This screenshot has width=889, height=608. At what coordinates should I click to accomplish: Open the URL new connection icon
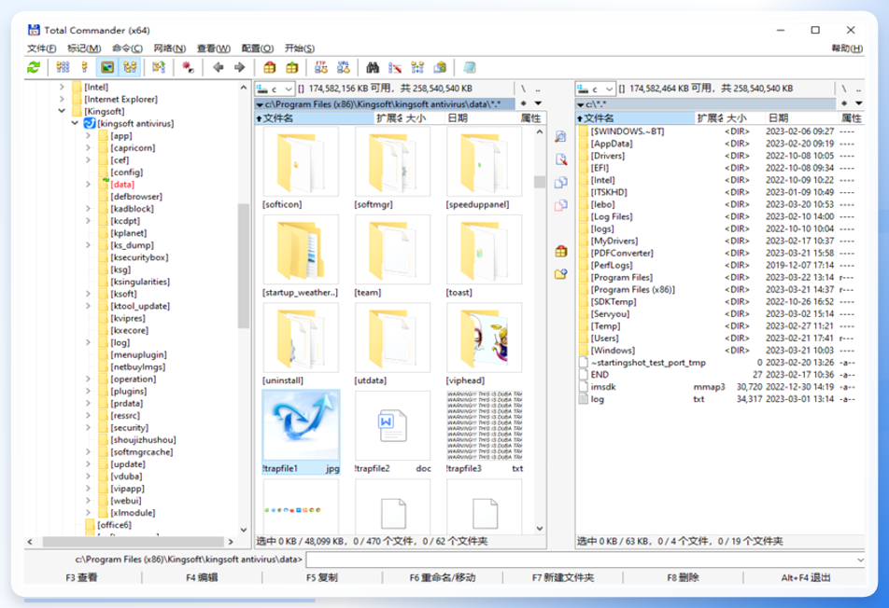coord(344,67)
